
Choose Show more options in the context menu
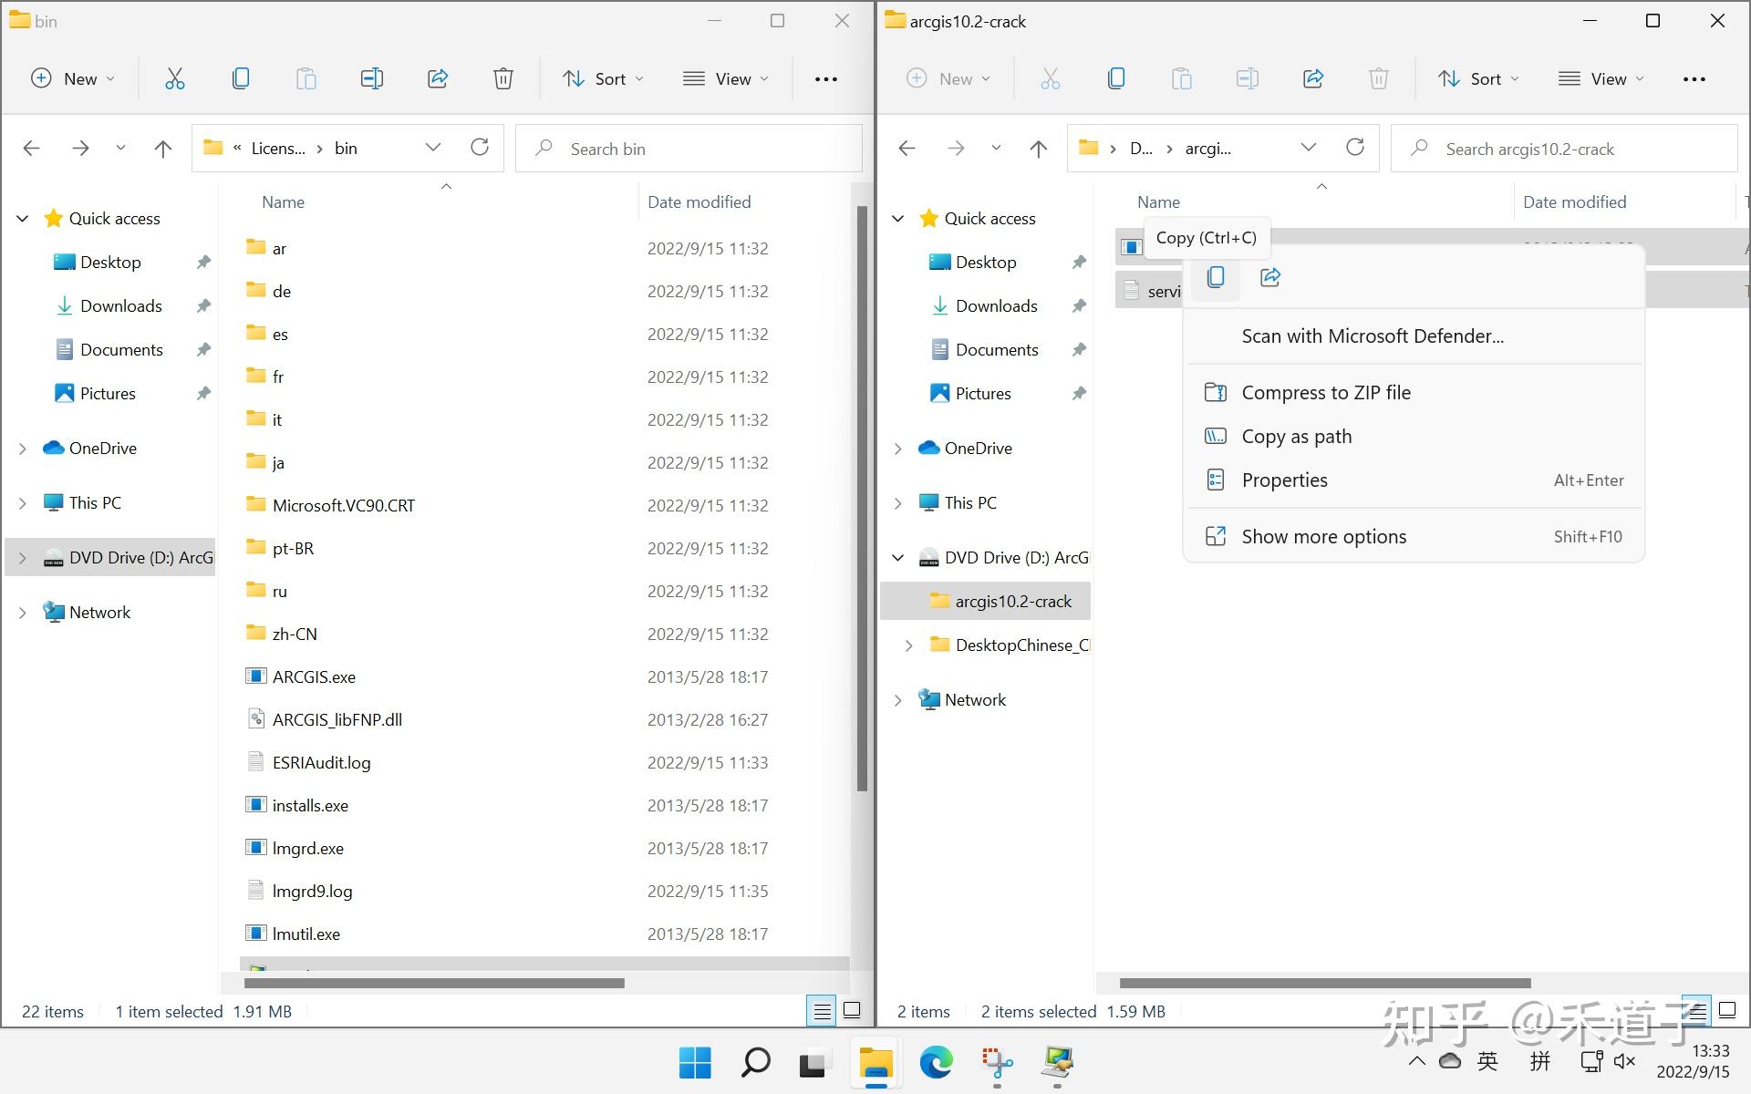(x=1323, y=536)
